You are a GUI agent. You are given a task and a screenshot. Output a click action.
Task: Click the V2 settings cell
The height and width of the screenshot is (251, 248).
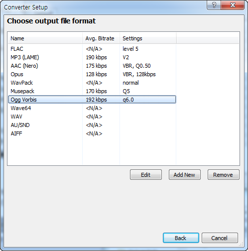click(125, 57)
